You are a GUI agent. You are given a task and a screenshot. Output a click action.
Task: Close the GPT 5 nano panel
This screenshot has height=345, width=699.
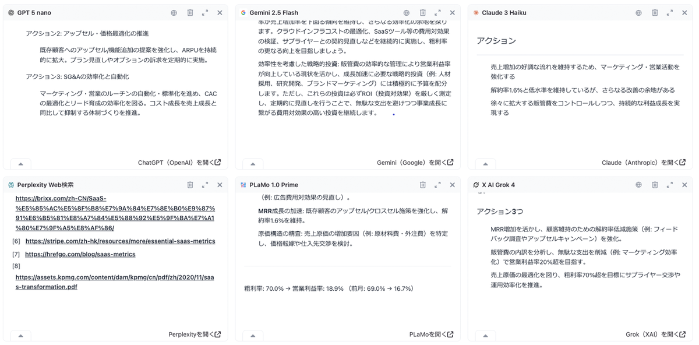[220, 12]
